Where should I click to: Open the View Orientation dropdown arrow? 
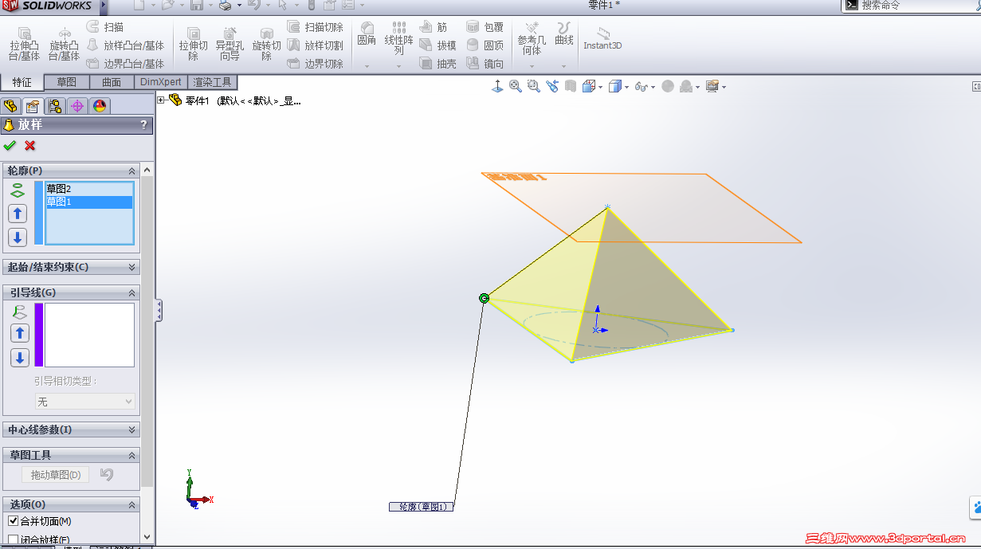click(x=601, y=87)
